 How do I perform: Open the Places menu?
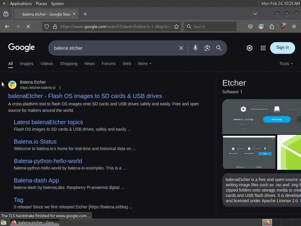pos(41,4)
